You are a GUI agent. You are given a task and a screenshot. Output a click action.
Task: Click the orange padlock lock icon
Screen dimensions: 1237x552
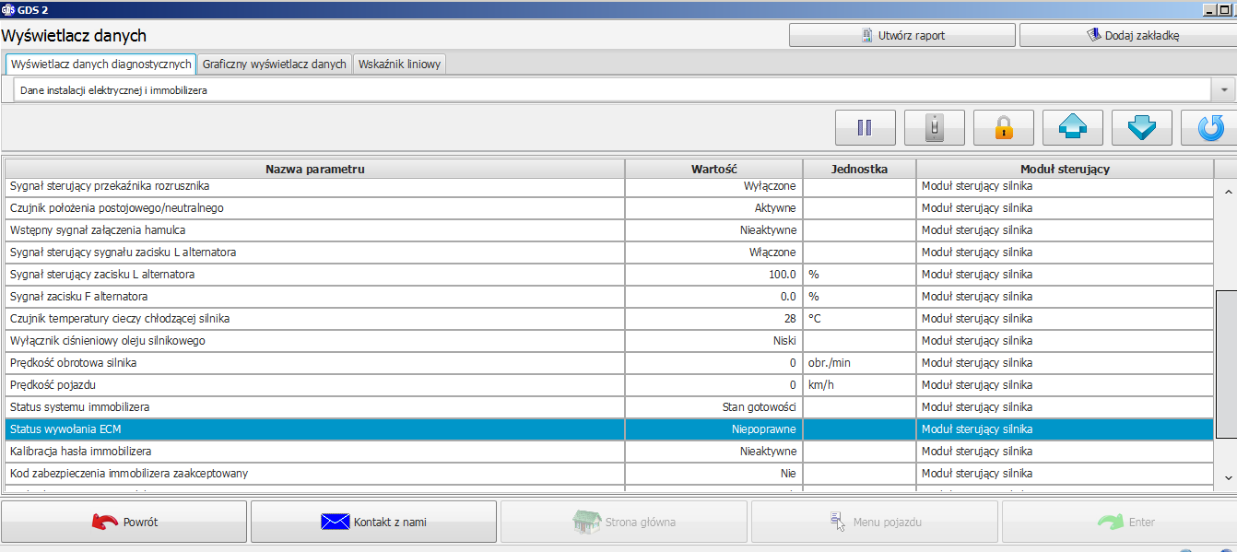(x=1004, y=128)
